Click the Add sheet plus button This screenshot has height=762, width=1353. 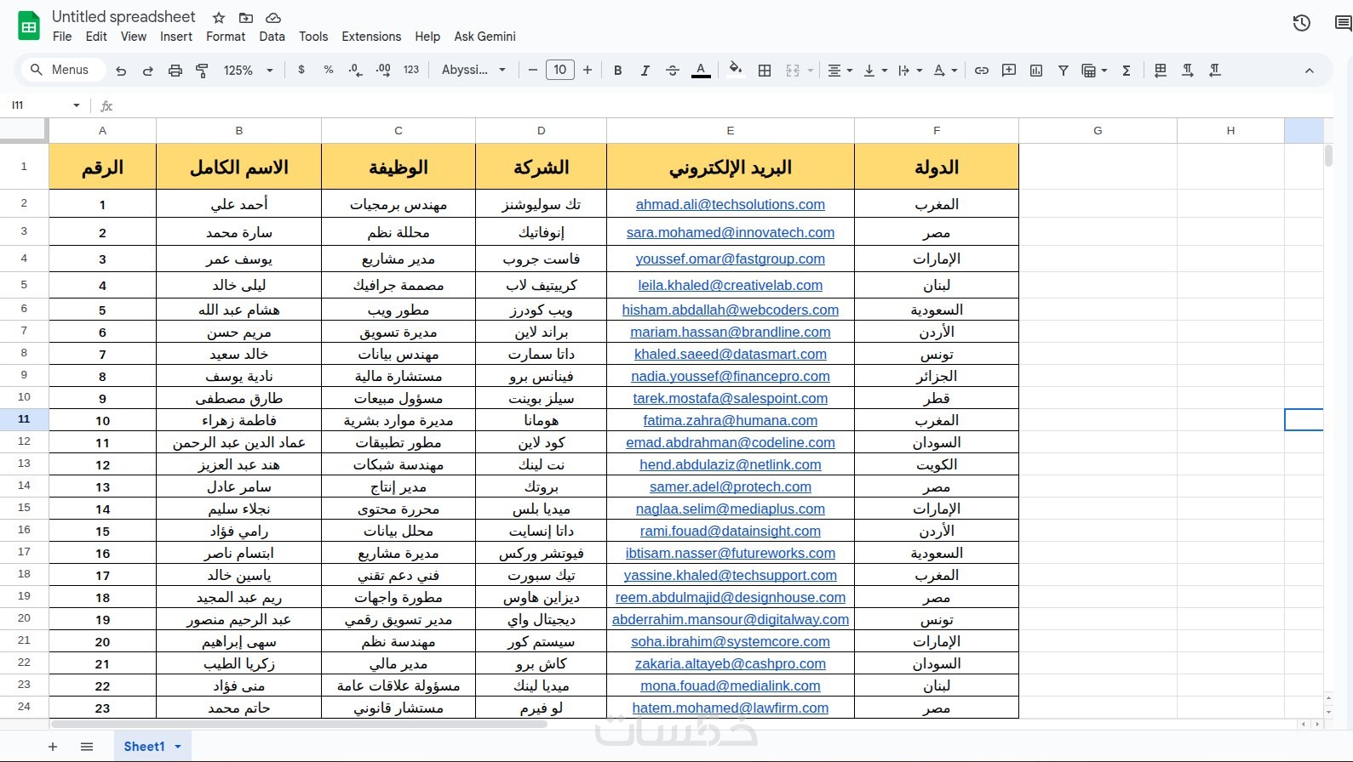(x=53, y=747)
